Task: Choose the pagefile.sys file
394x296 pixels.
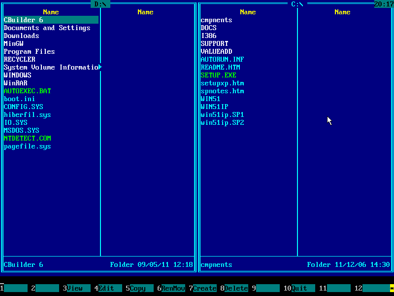Action: 28,146
